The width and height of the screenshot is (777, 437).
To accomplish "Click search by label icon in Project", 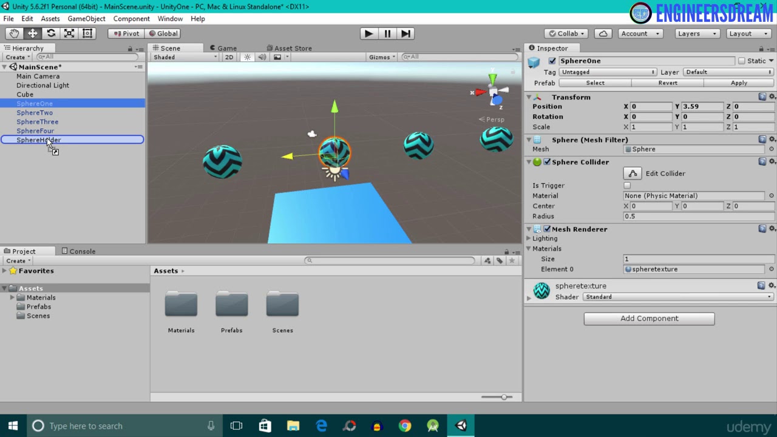I will tap(499, 260).
